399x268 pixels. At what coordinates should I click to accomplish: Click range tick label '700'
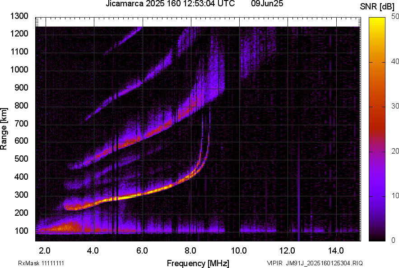click(x=21, y=124)
